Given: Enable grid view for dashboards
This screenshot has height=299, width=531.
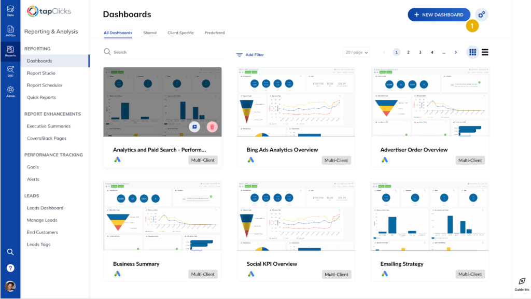Looking at the screenshot, I should click(472, 52).
